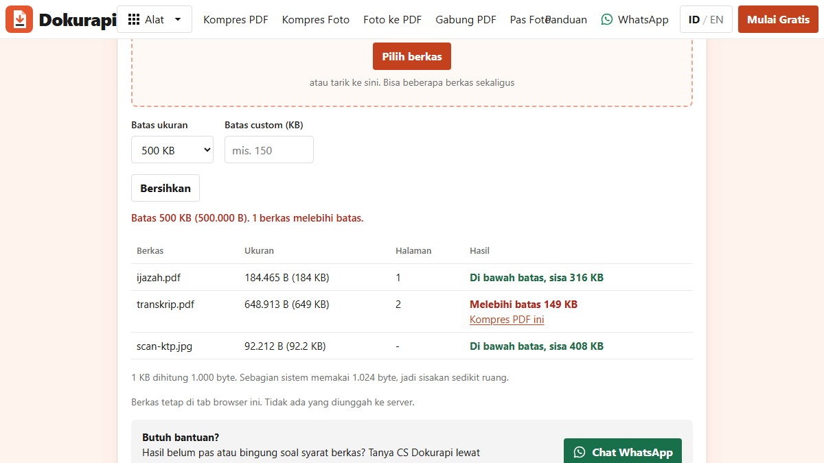Click the scan-ktp.jpg file name
The height and width of the screenshot is (463, 824).
(164, 346)
